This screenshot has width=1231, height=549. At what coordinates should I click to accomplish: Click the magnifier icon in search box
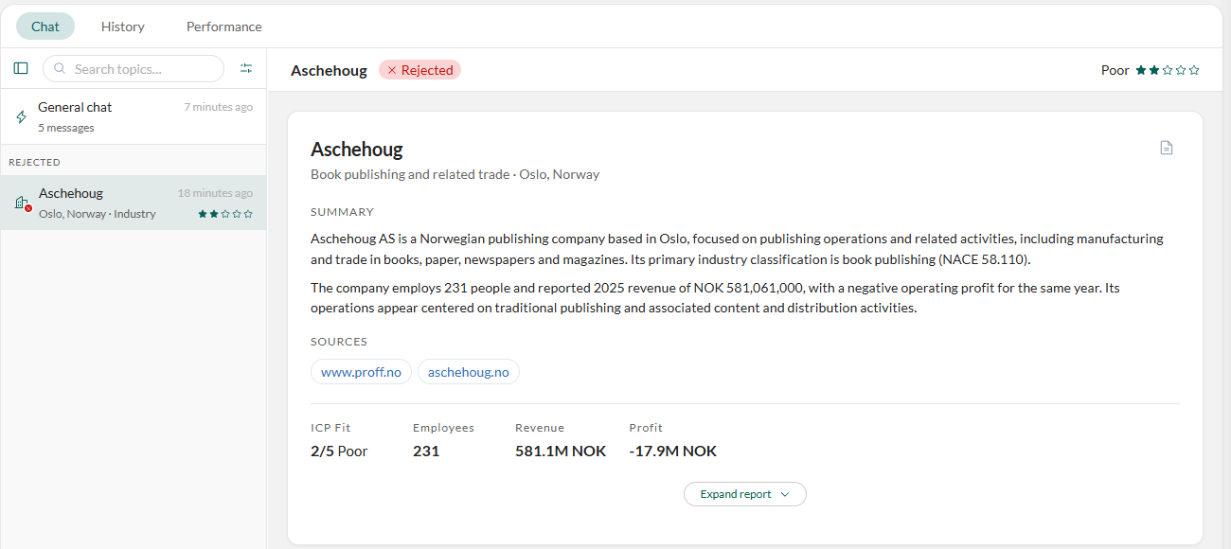tap(61, 69)
